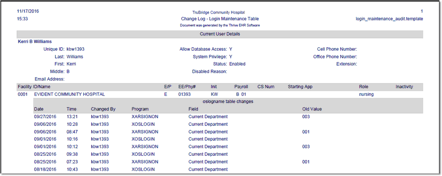Click Unique ID value kbw1393 in user details
Viewport: 442px width, 176px height.
[76, 49]
